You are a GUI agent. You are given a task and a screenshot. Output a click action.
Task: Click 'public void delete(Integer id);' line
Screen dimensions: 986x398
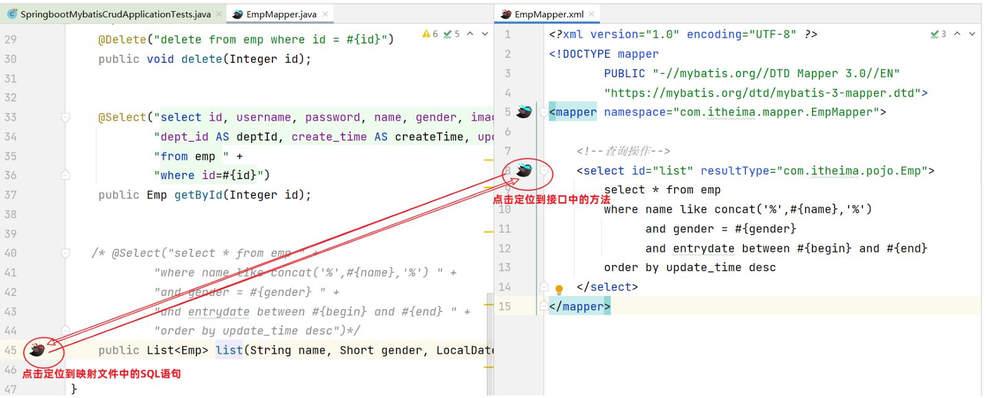[205, 59]
